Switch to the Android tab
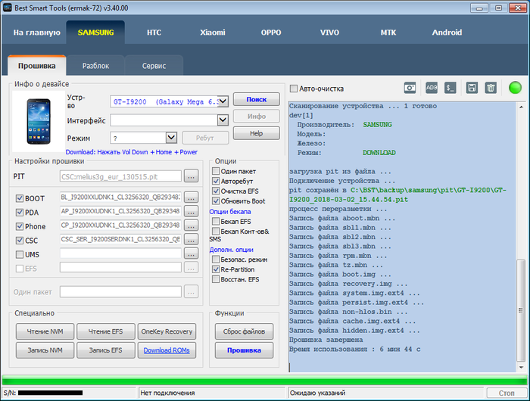This screenshot has width=530, height=401. [447, 33]
